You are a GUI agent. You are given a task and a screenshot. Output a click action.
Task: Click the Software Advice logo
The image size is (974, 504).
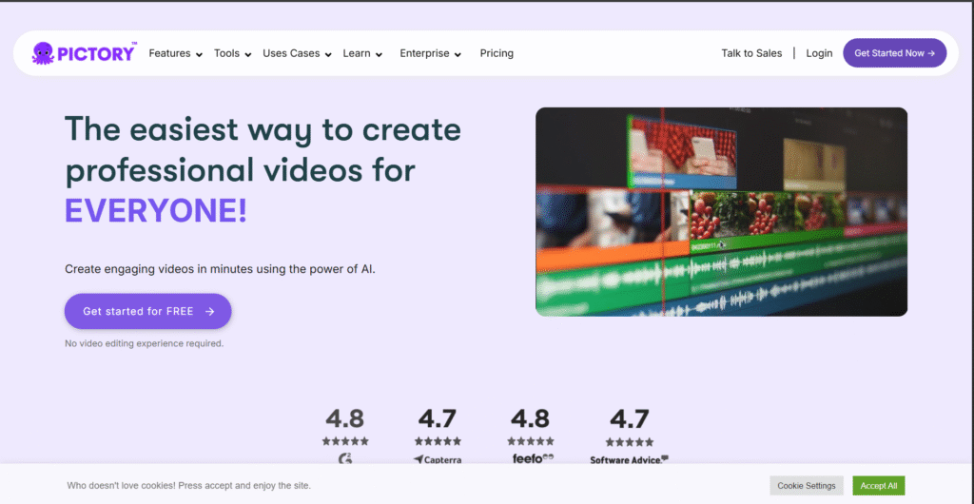(x=630, y=460)
